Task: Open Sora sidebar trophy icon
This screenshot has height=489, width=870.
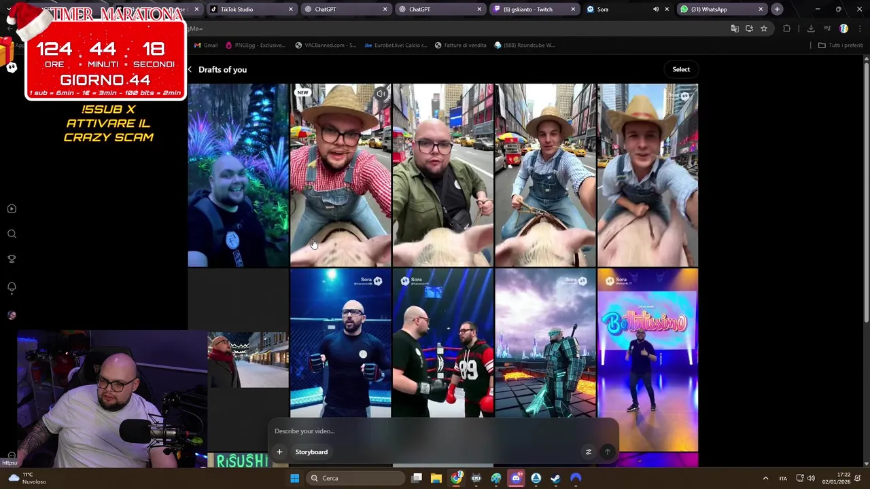Action: tap(12, 259)
